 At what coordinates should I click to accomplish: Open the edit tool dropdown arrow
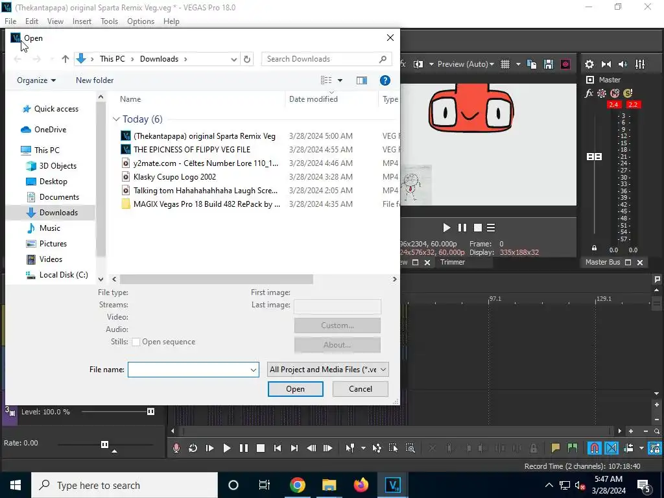(x=363, y=448)
